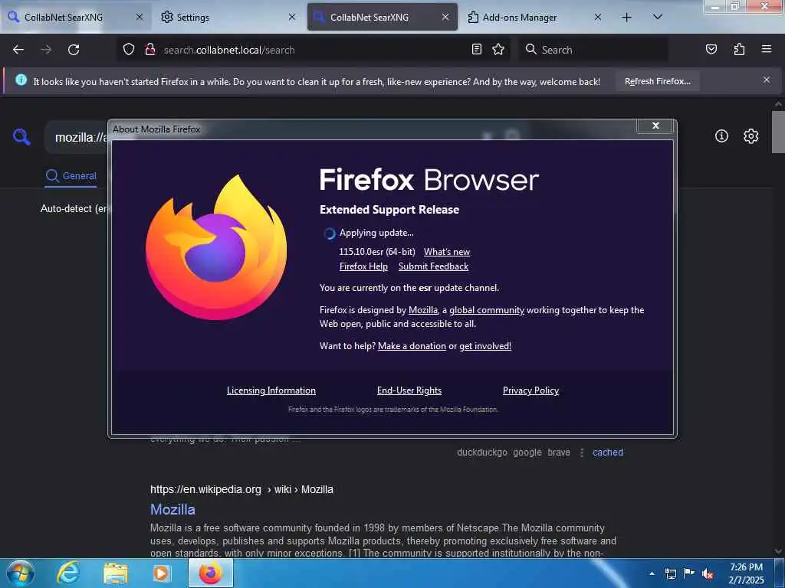Viewport: 785px width, 588px height.
Task: Open Windows Media Player from taskbar
Action: click(x=162, y=573)
